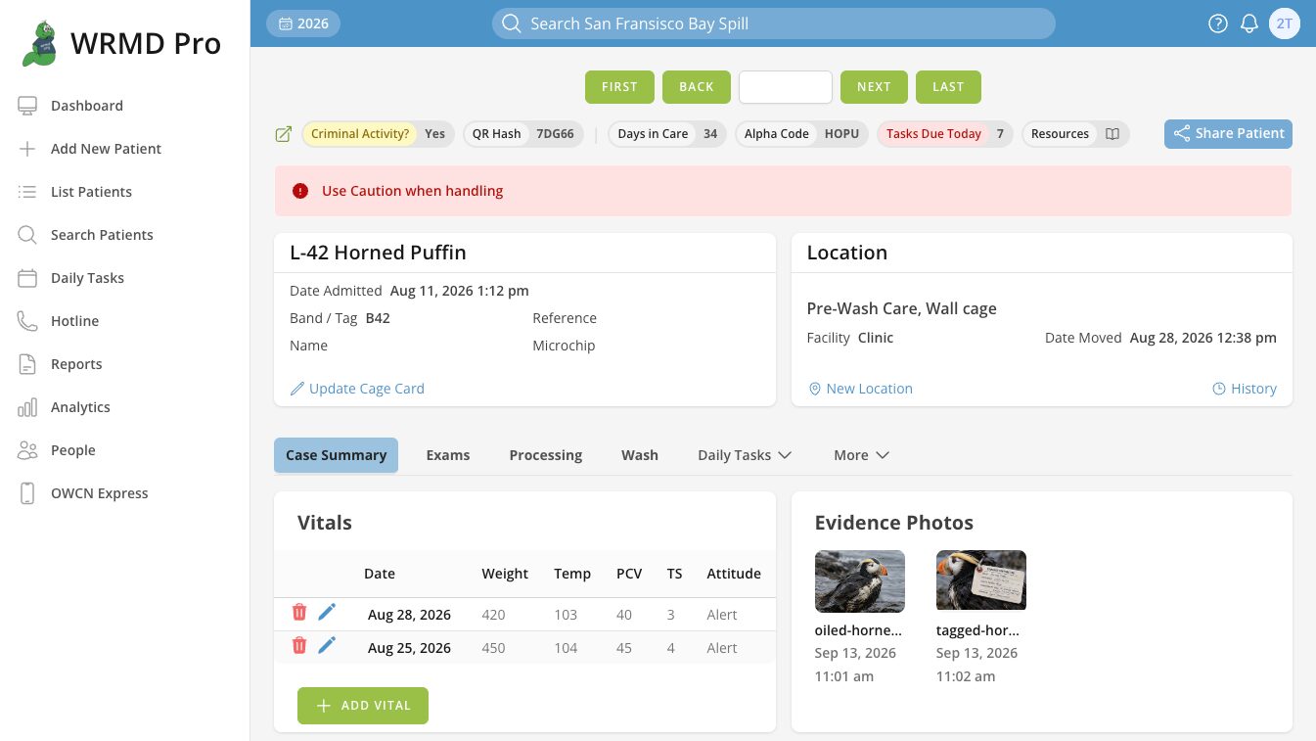Select the Case Summary tab
The image size is (1316, 741).
pyautogui.click(x=336, y=455)
